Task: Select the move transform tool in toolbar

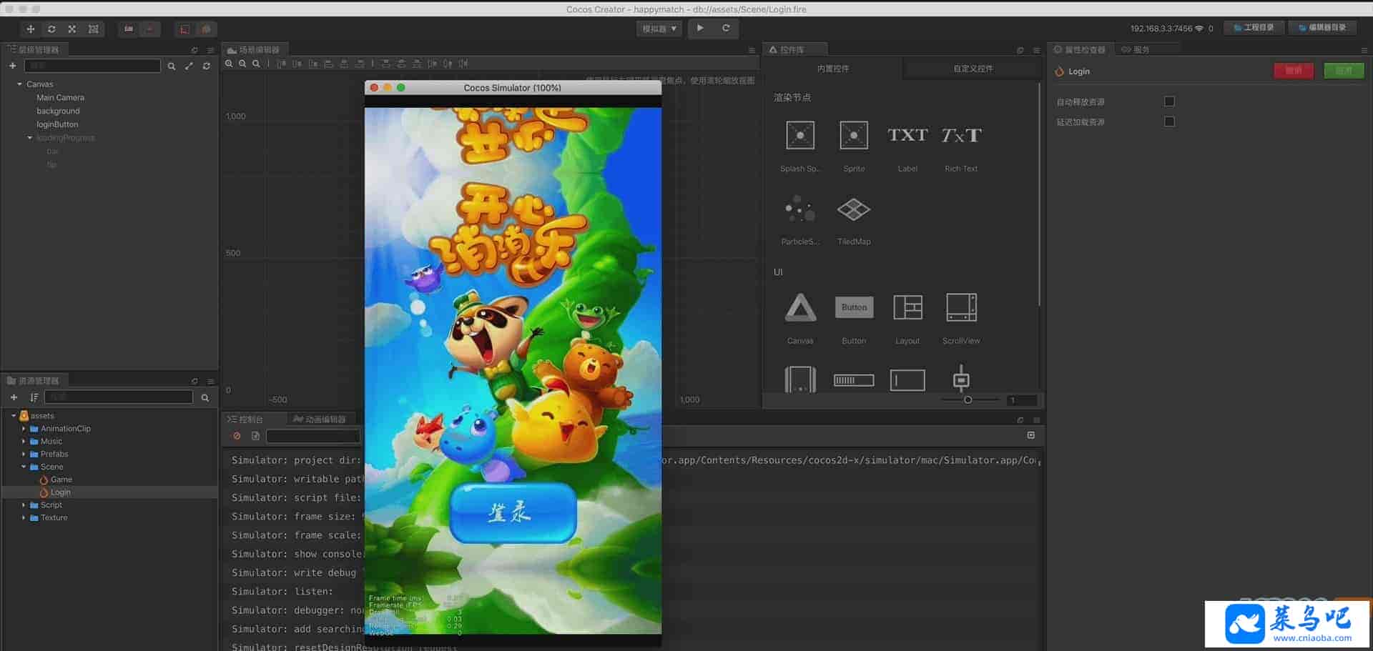Action: (x=30, y=29)
